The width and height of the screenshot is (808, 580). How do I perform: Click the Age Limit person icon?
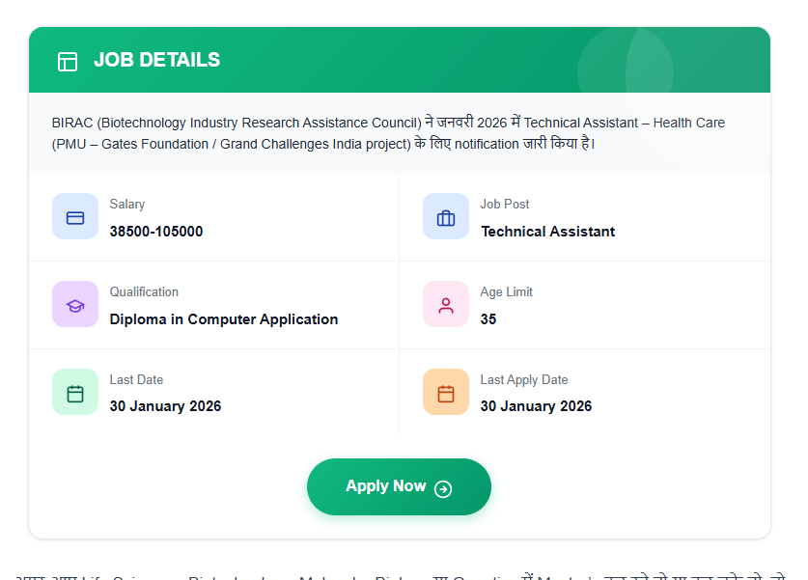point(446,304)
